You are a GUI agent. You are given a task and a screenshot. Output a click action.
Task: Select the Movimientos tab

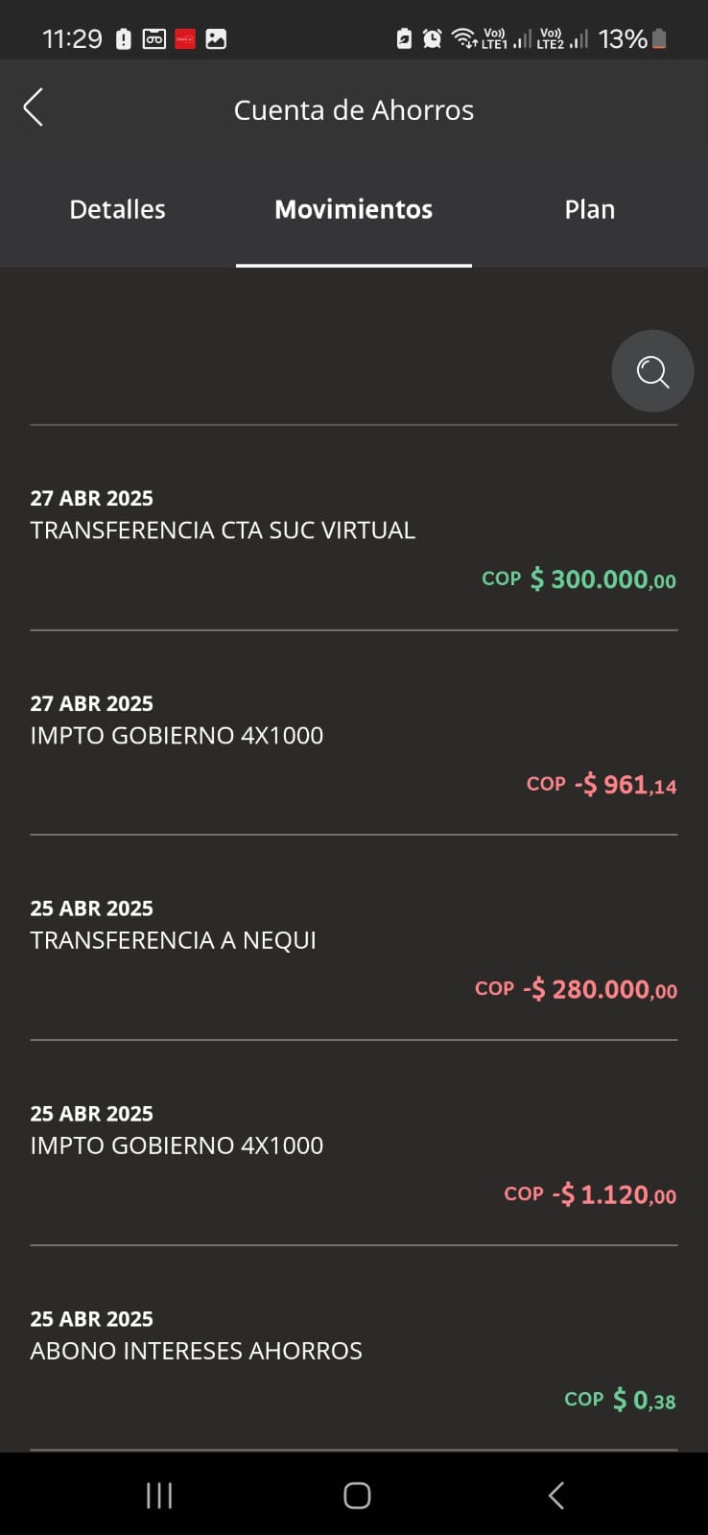coord(353,209)
